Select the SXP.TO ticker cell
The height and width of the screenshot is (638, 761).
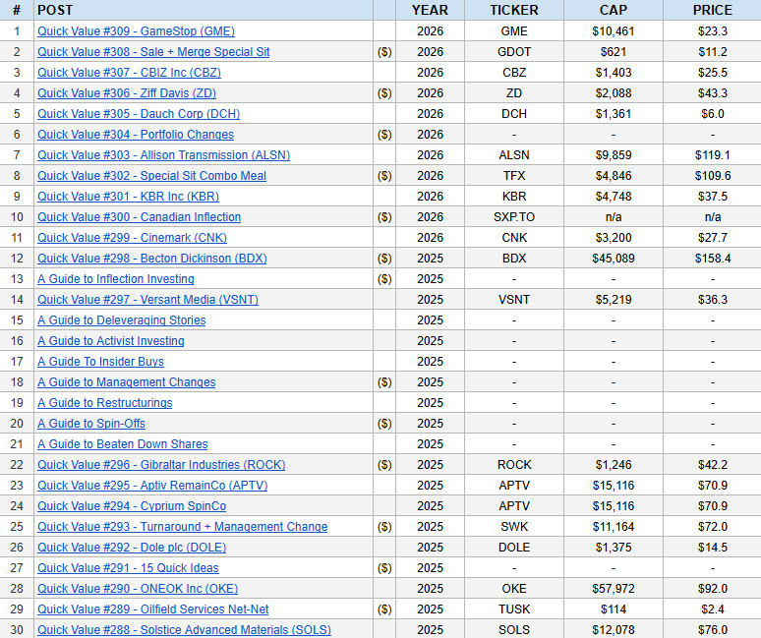pyautogui.click(x=514, y=217)
